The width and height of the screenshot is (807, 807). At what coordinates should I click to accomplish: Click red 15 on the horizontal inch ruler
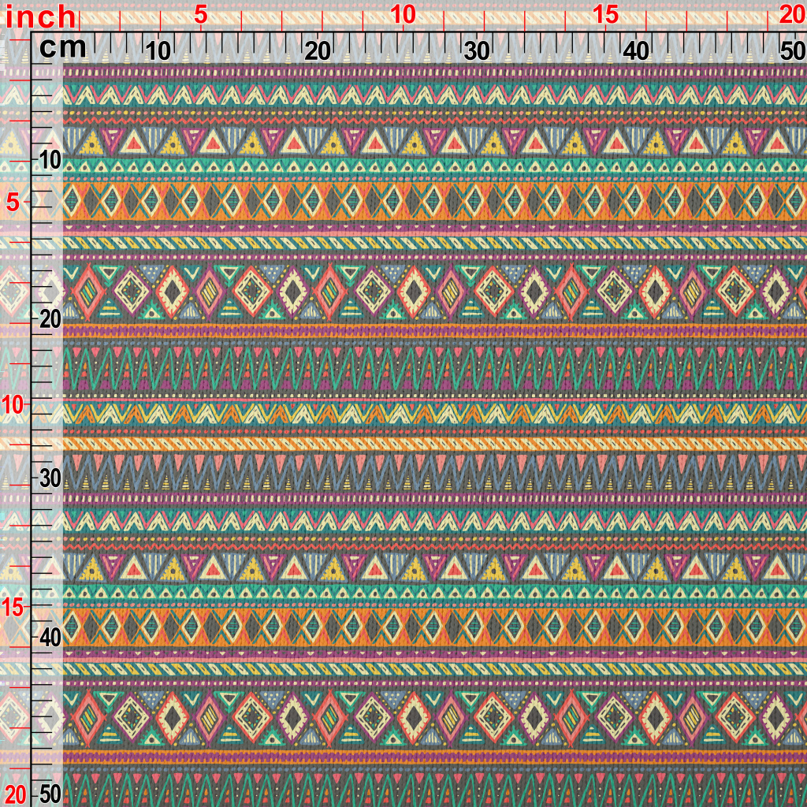tap(605, 15)
